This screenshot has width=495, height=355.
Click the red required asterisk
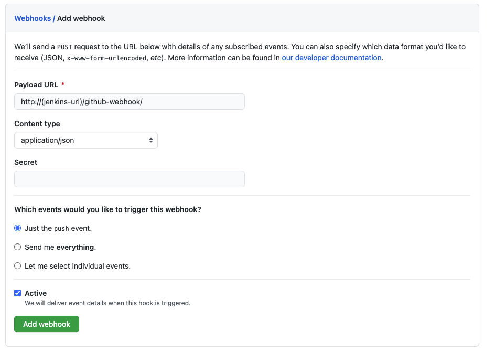tap(63, 85)
